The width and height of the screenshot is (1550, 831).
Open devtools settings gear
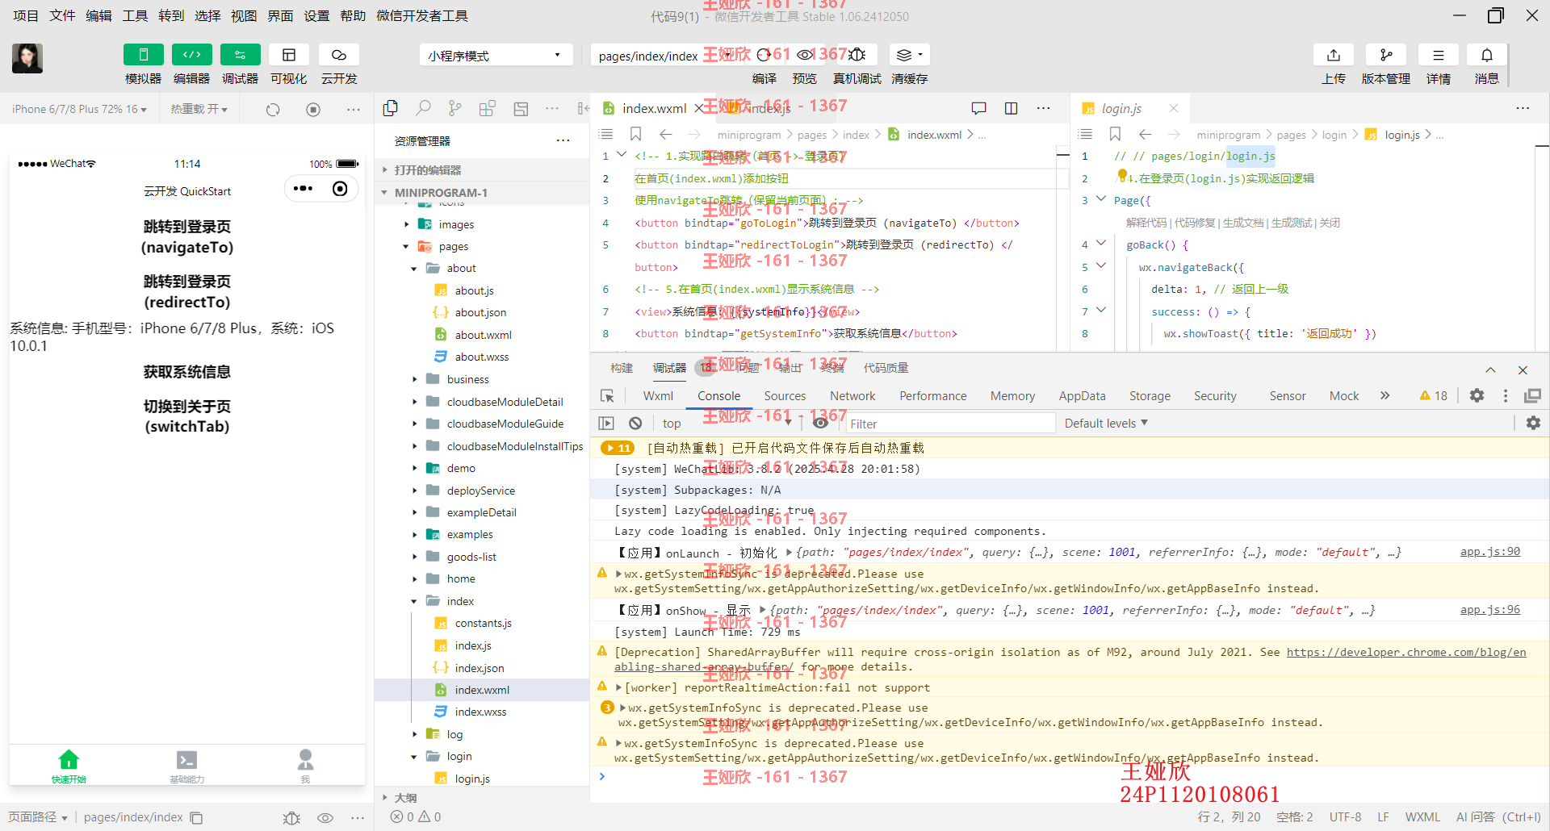[x=1477, y=395]
